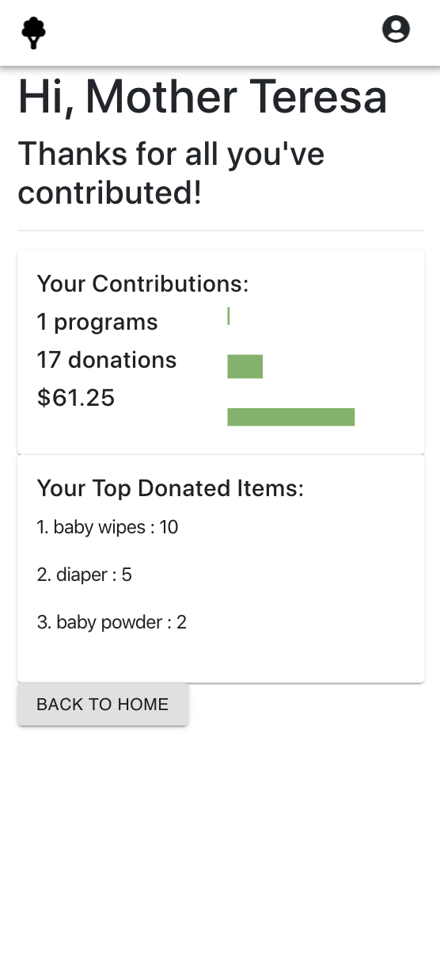Image resolution: width=440 pixels, height=959 pixels.
Task: Click the 17 donations green bar
Action: 245,366
